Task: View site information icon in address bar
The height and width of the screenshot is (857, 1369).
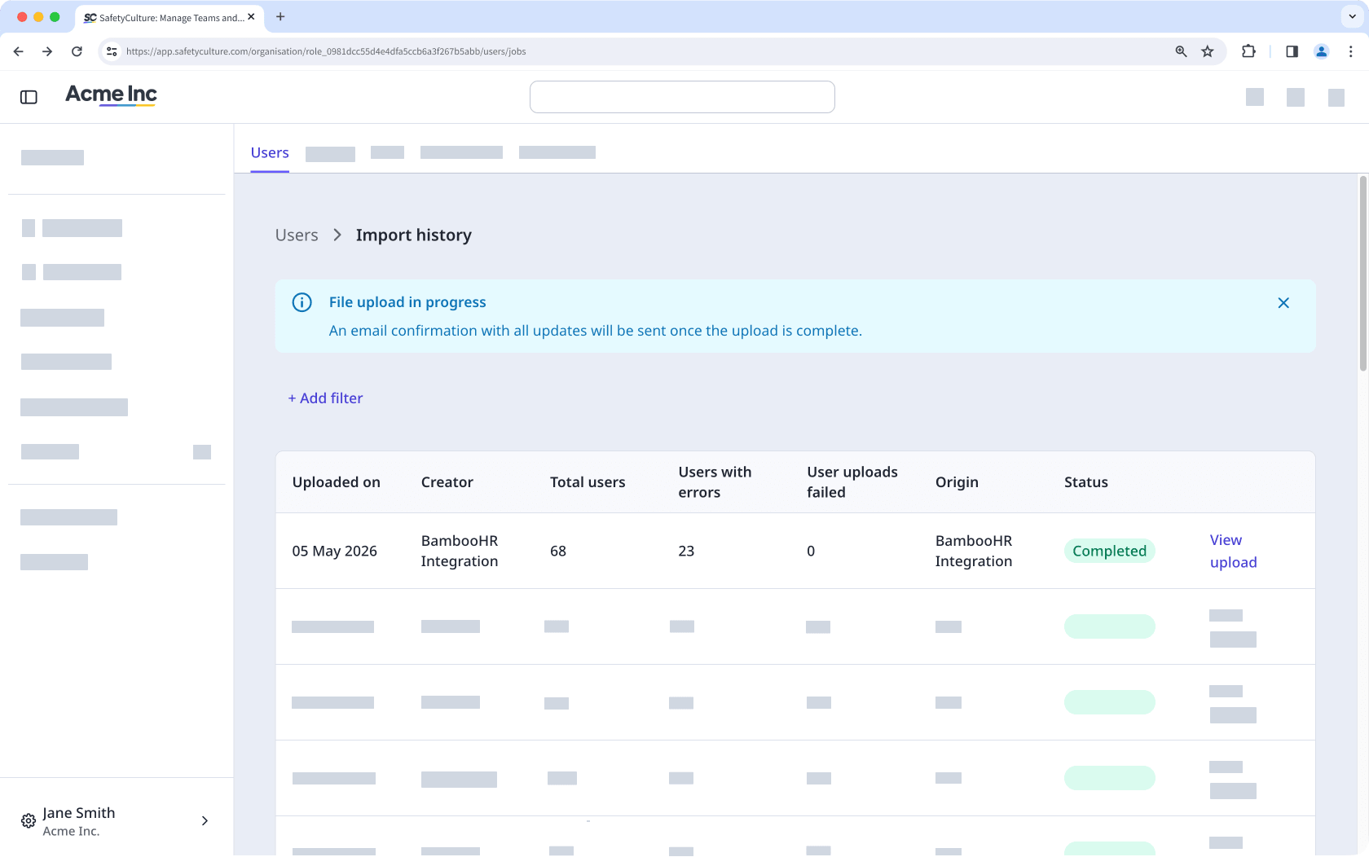Action: 112,51
